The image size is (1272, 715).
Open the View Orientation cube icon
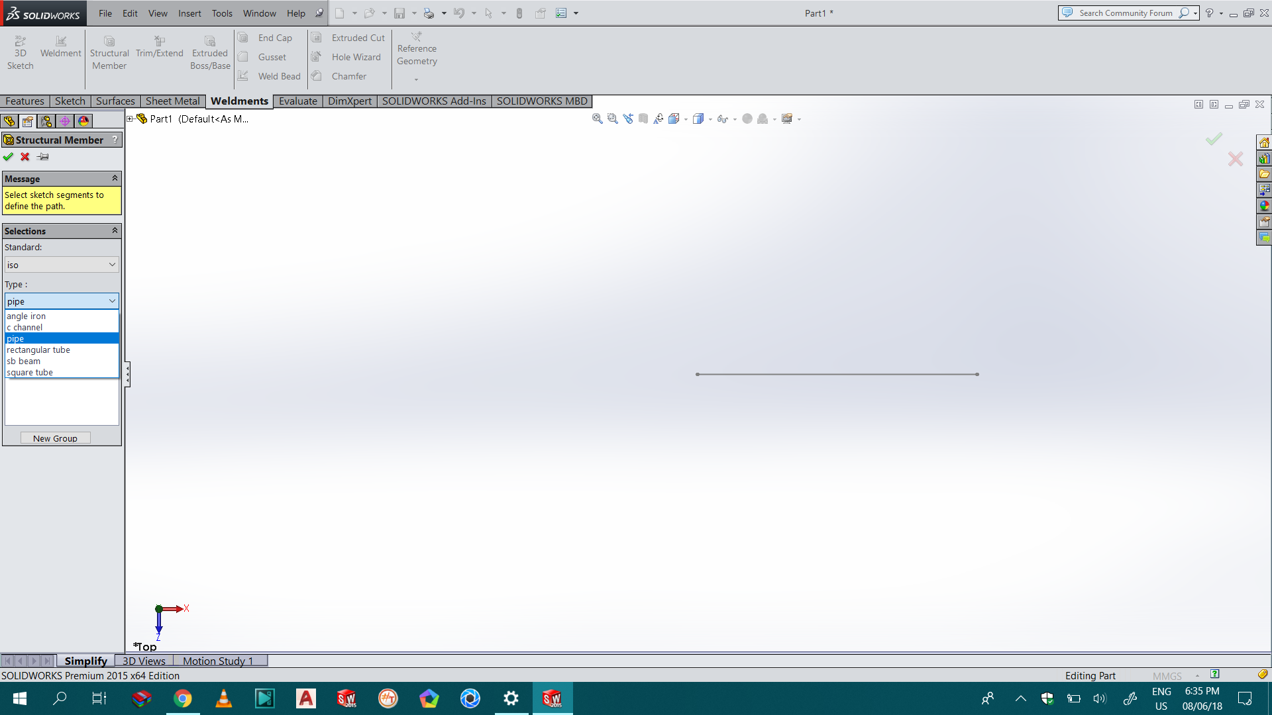coord(674,119)
